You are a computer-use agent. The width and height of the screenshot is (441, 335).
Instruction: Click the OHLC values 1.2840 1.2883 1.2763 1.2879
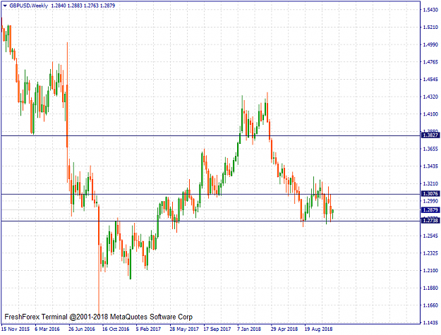(x=83, y=6)
